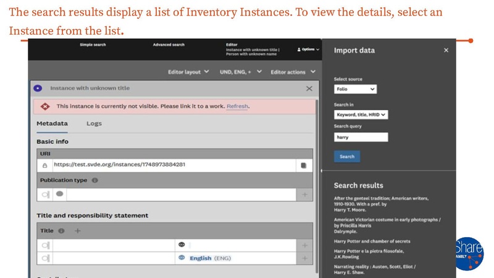Click the blue Search button
The height and width of the screenshot is (278, 494).
coord(347,156)
